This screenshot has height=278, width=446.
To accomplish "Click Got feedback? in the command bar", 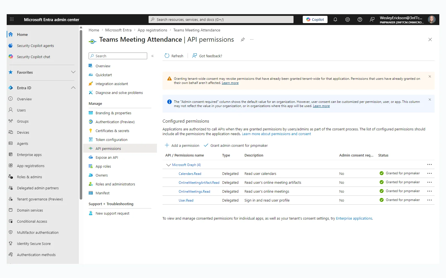I will coord(207,56).
